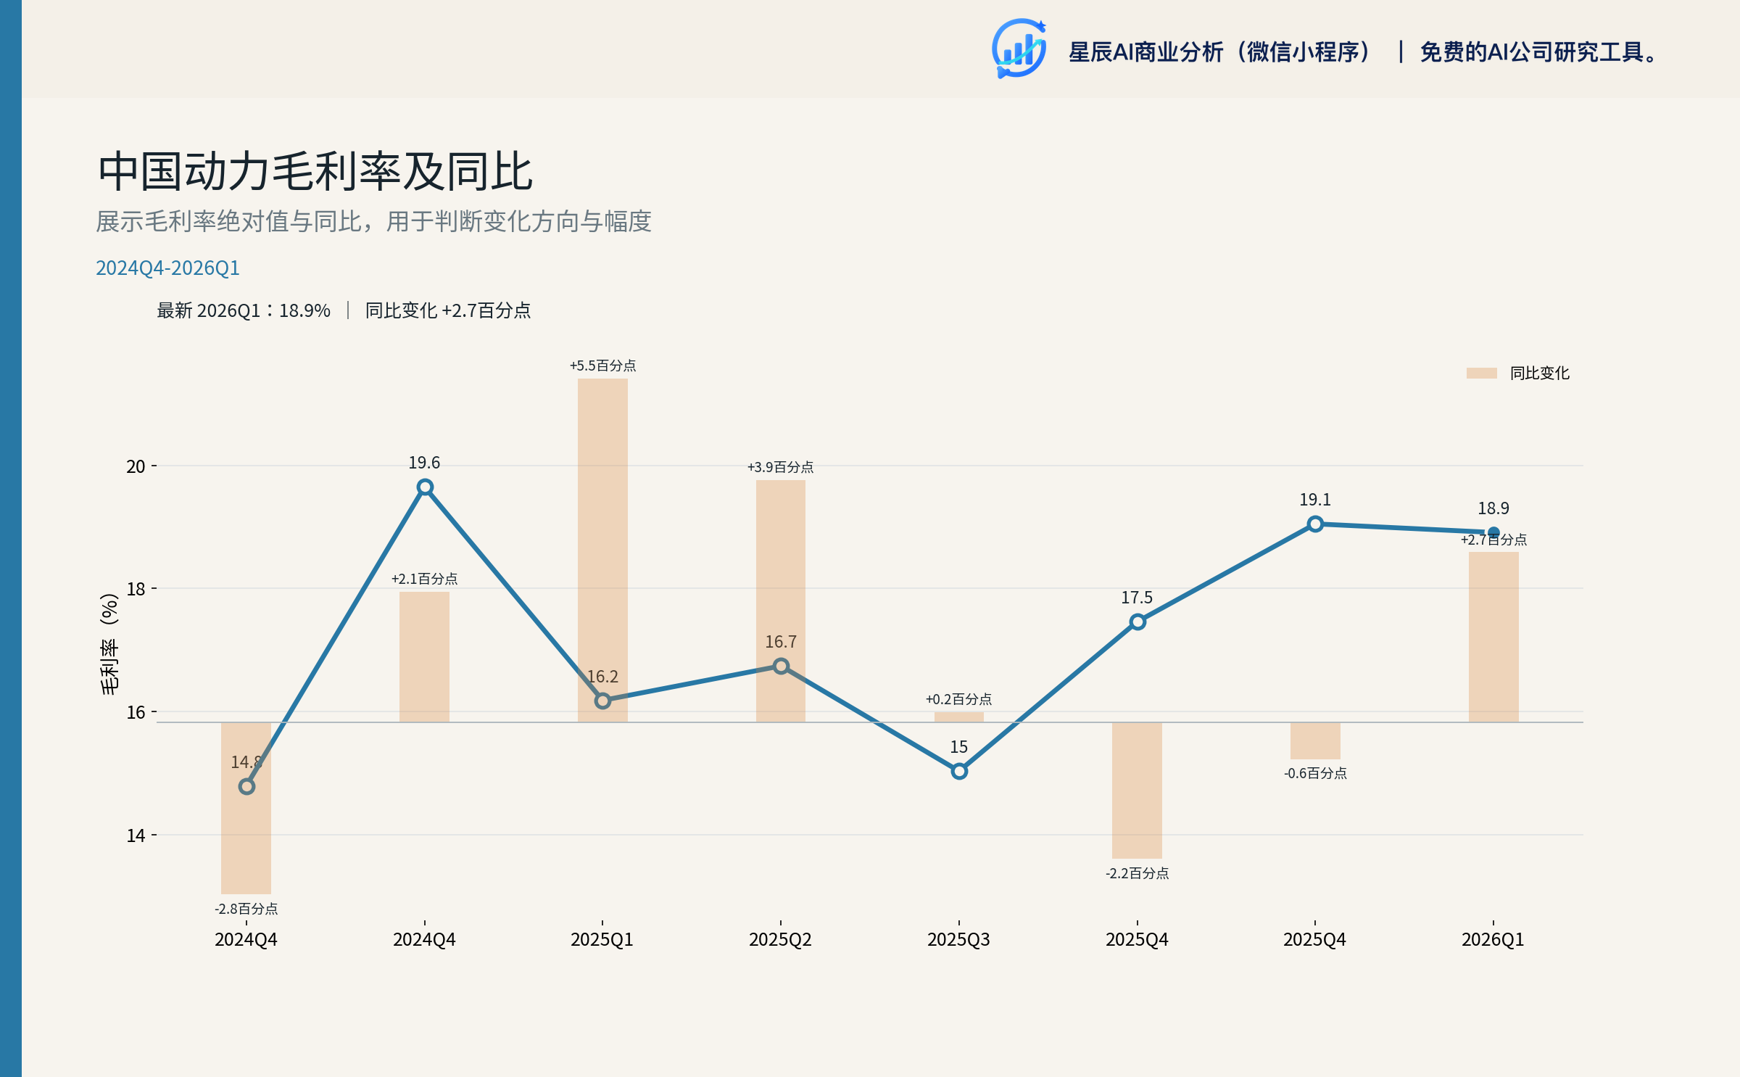Click the 2026Q1 x-axis label
1740x1077 pixels.
(x=1493, y=939)
